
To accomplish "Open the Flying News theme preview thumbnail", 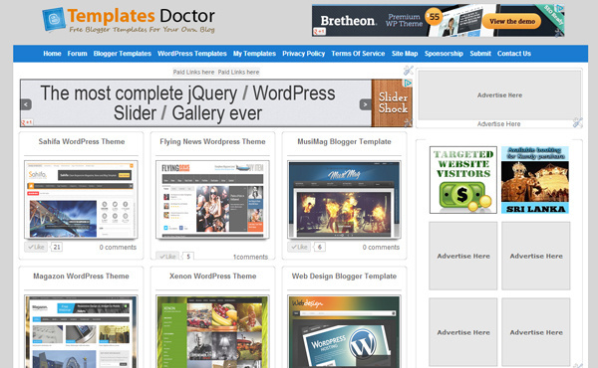I will (212, 200).
